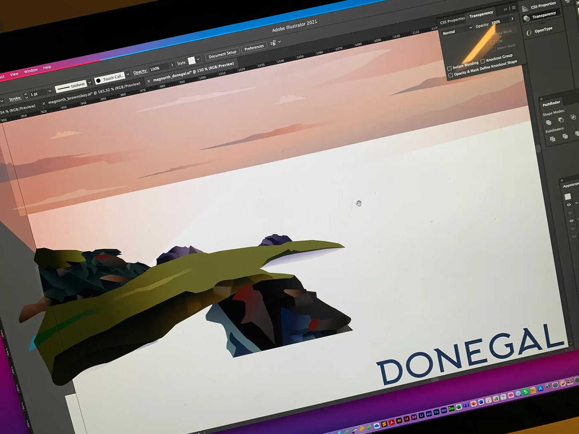
Task: Open the Help menu
Action: 47,67
